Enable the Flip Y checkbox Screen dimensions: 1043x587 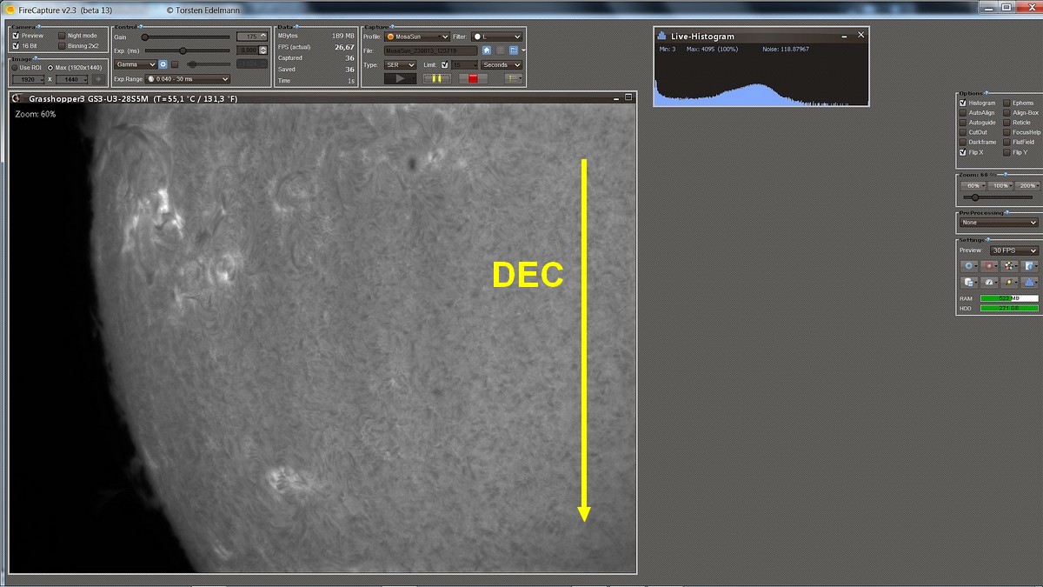(1006, 151)
